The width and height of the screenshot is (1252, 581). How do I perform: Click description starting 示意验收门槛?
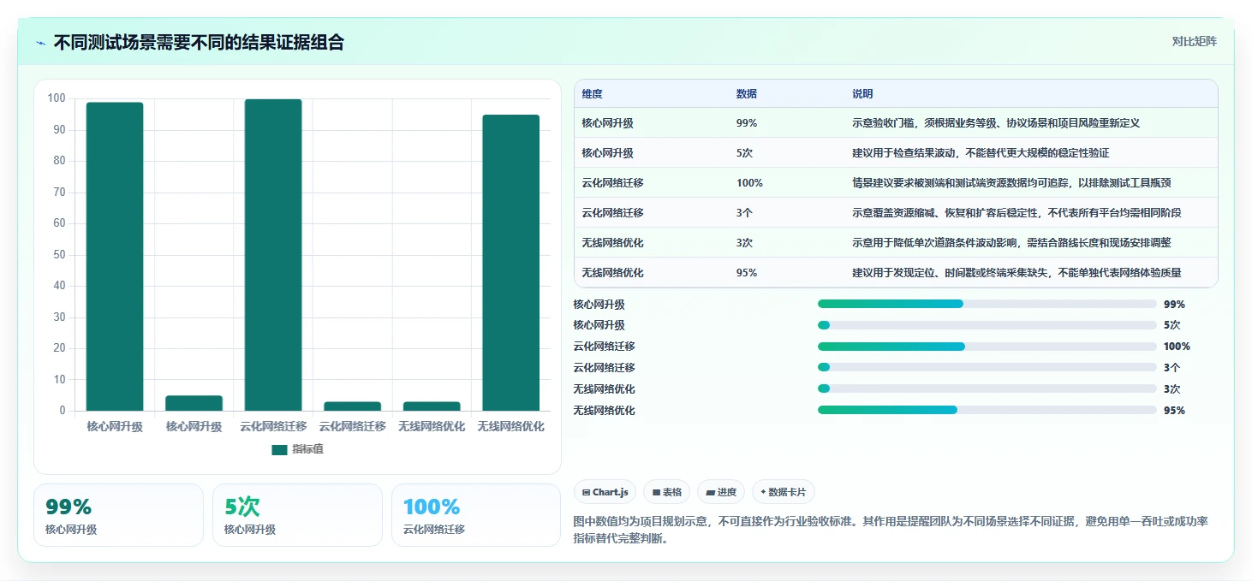tap(996, 123)
